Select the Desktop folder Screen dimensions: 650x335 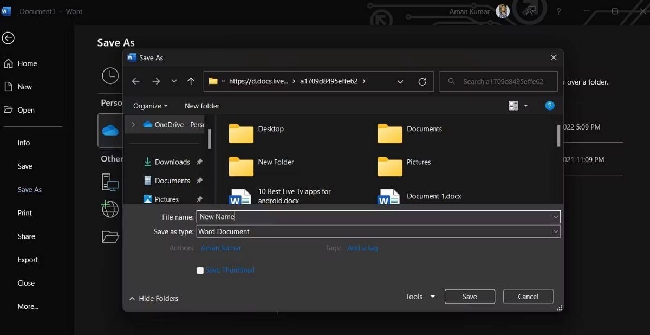coord(257,132)
